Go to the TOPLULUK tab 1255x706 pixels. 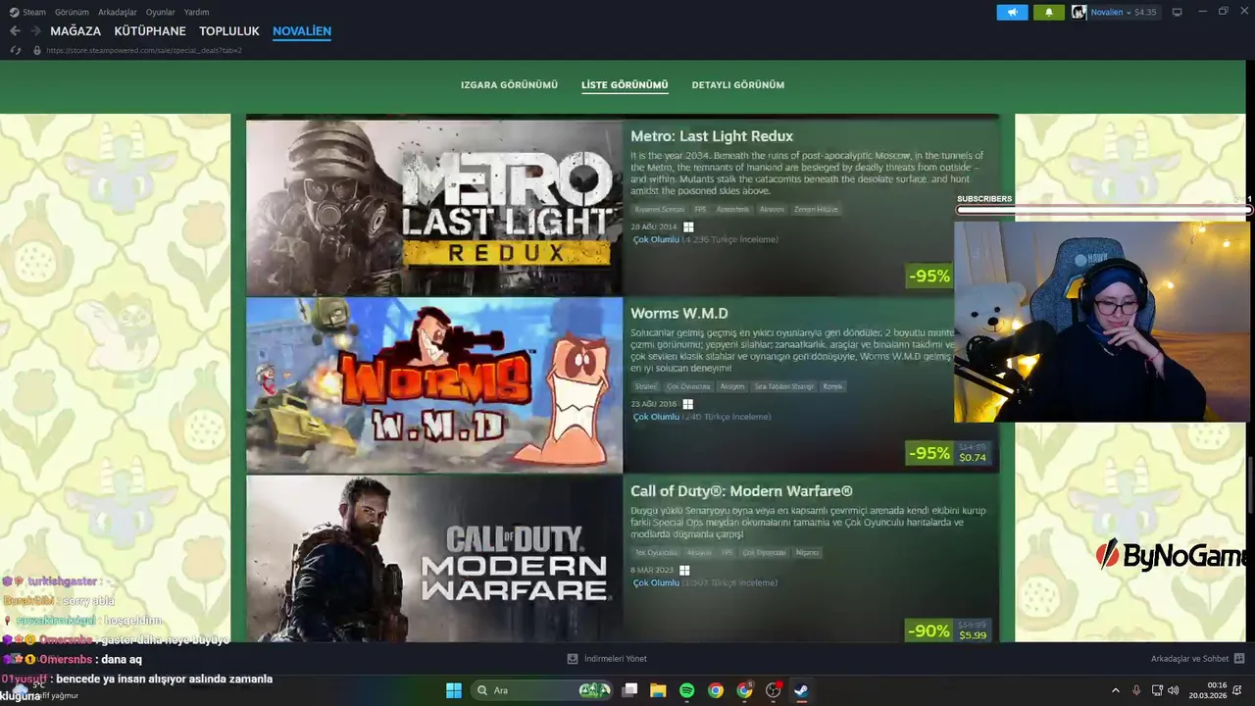click(x=229, y=31)
